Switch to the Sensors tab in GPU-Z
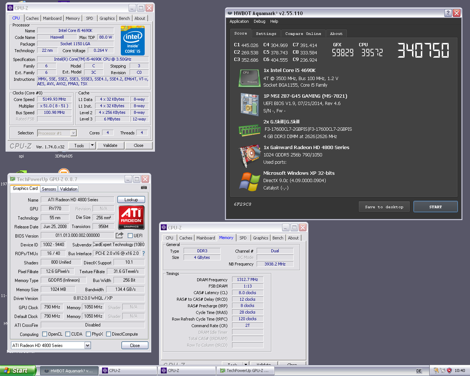This screenshot has width=470, height=376. (49, 189)
